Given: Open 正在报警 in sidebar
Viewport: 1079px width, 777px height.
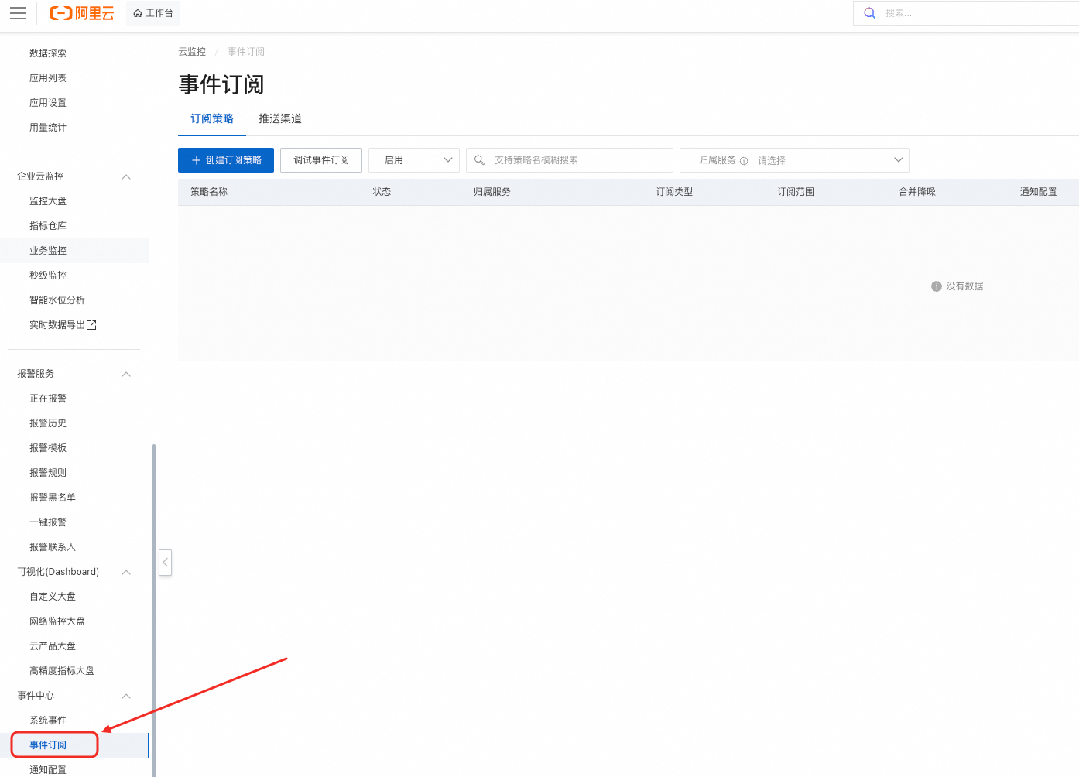Looking at the screenshot, I should [x=48, y=399].
